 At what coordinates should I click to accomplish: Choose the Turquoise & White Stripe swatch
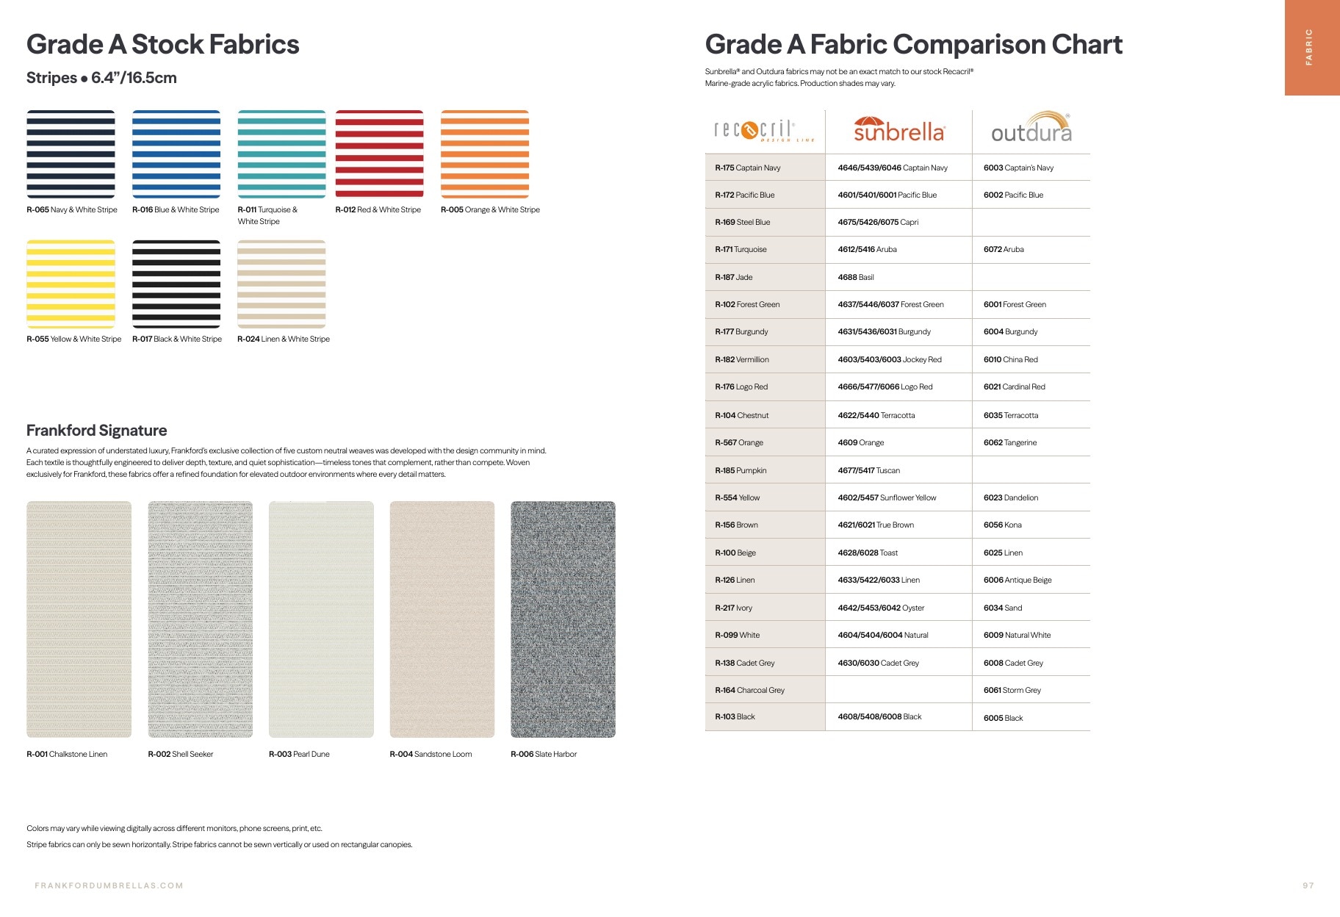[x=281, y=154]
